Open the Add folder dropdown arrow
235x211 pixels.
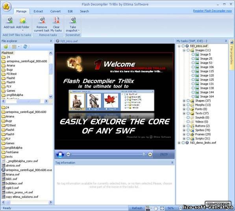pos(22,30)
